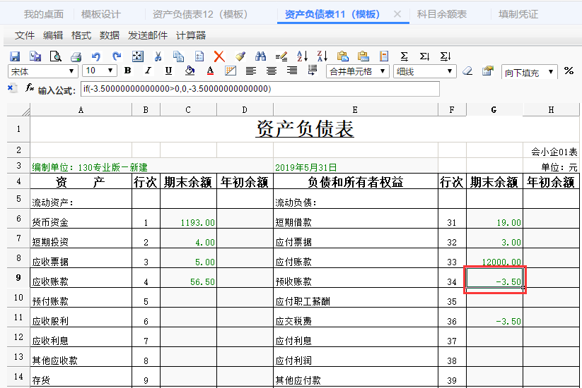582x388 pixels.
Task: Click the Cut scissors icon
Action: 158,56
